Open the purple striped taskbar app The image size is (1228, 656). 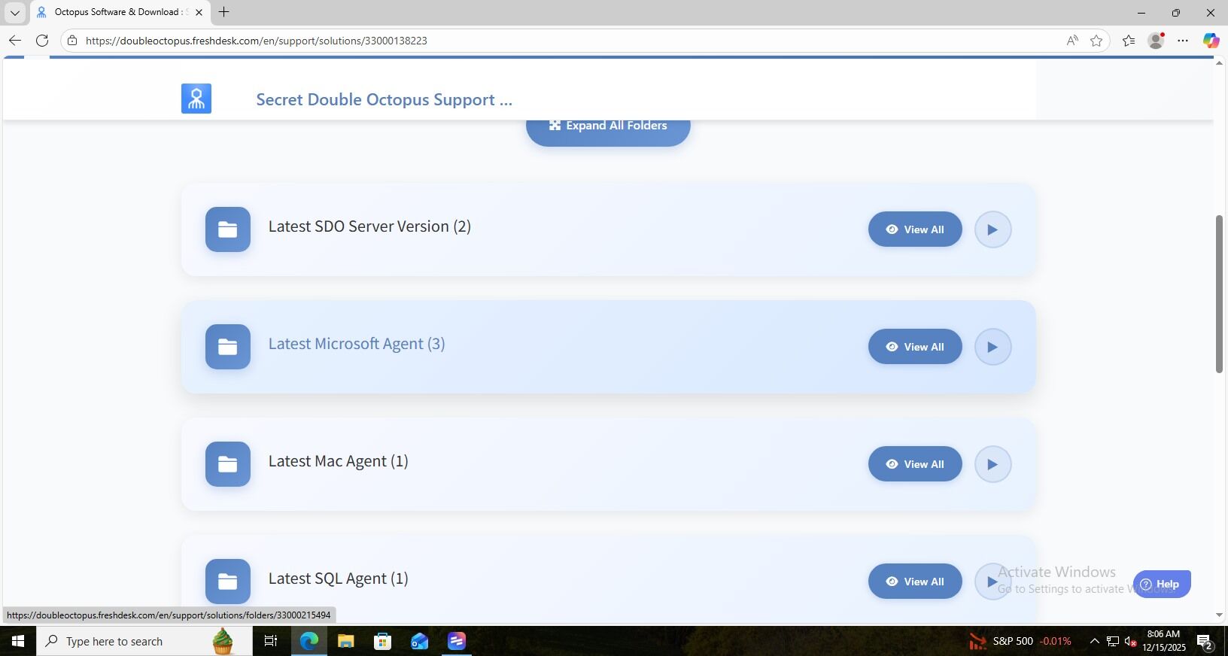(457, 641)
